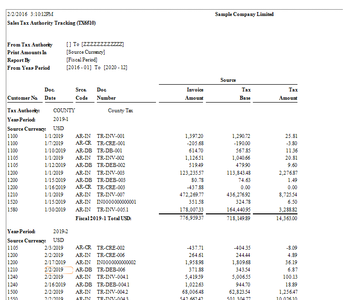Click document number TR-CRE-001
Image resolution: width=343 pixels, height=300 pixels.
(x=111, y=143)
